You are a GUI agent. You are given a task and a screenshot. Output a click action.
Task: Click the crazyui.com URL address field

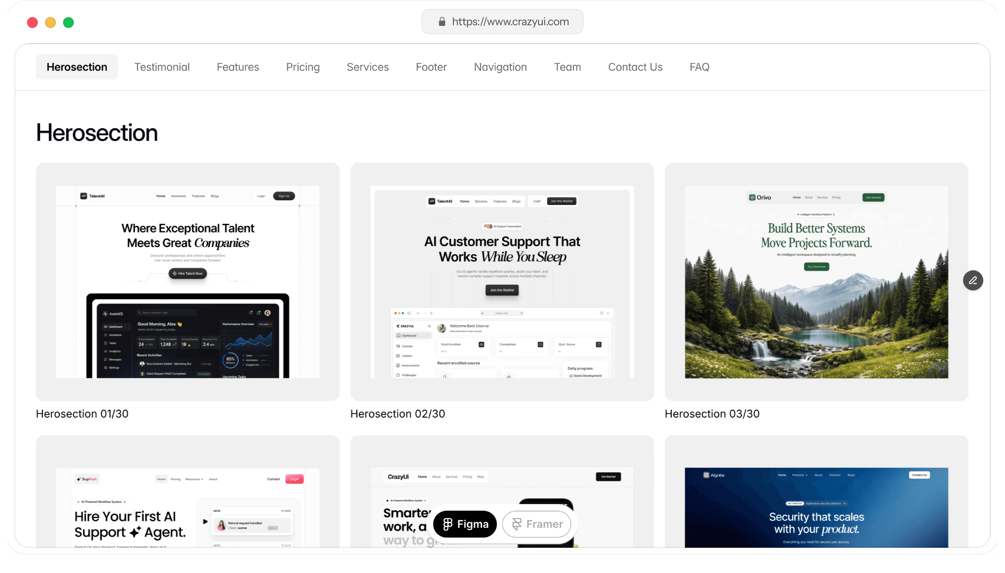[x=510, y=22]
